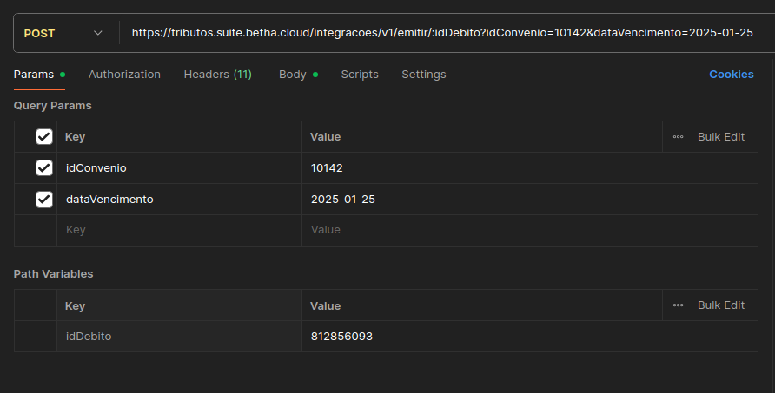Image resolution: width=775 pixels, height=393 pixels.
Task: Switch to the Params tab
Action: pos(40,75)
